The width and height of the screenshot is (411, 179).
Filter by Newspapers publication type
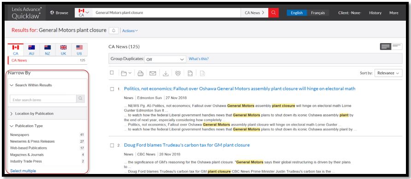pos(47,135)
